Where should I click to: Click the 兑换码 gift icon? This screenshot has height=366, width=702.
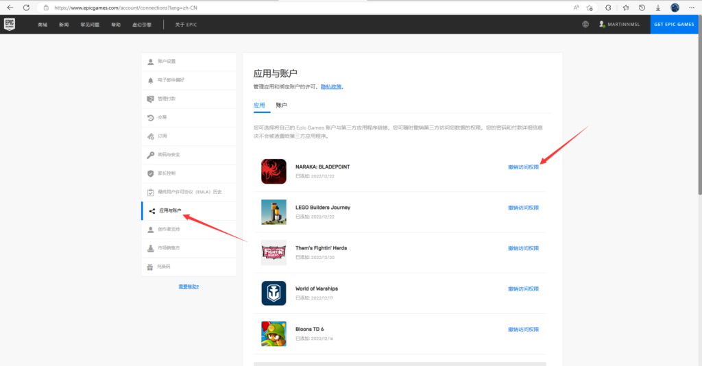point(150,267)
